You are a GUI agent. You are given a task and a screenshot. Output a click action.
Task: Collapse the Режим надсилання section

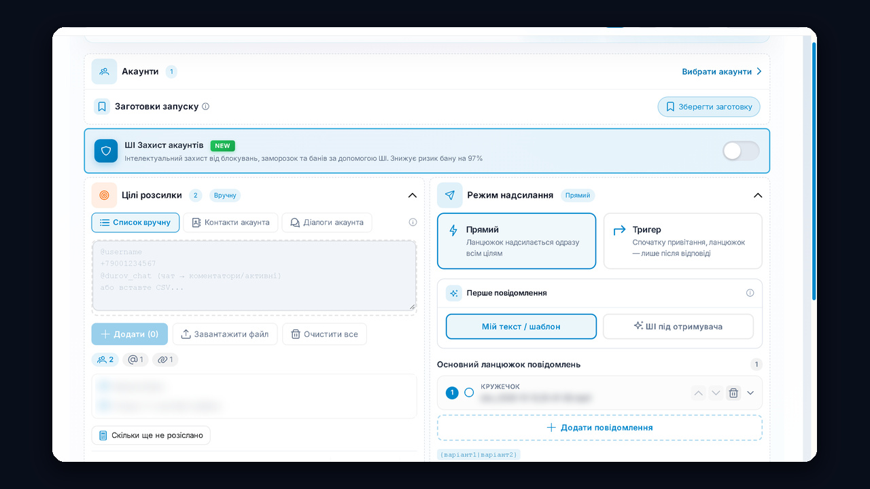click(x=758, y=195)
